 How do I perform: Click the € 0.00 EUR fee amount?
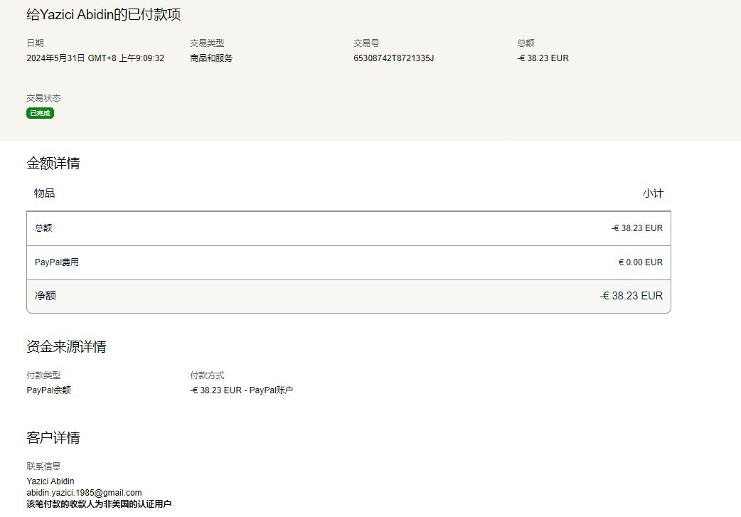(640, 262)
